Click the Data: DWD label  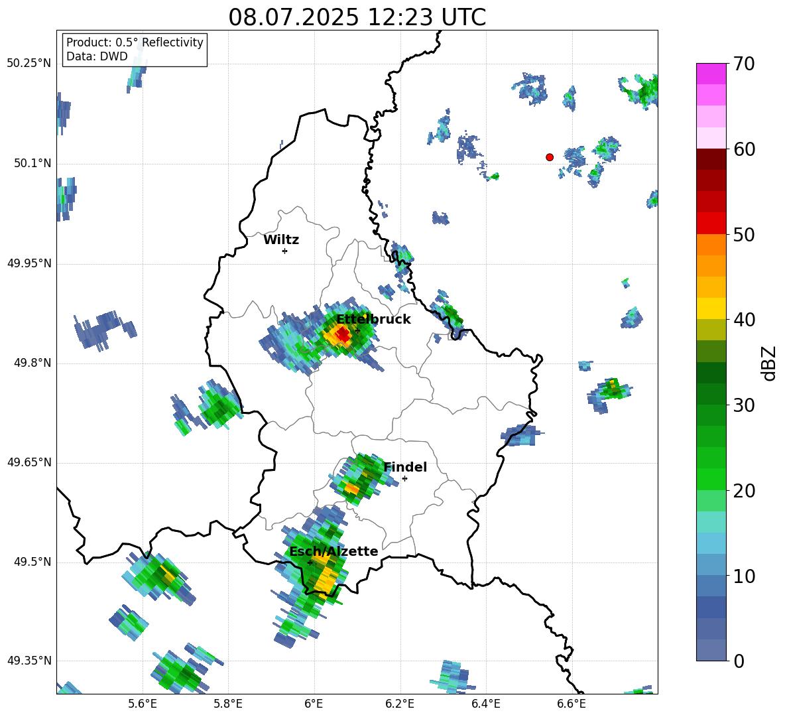97,56
